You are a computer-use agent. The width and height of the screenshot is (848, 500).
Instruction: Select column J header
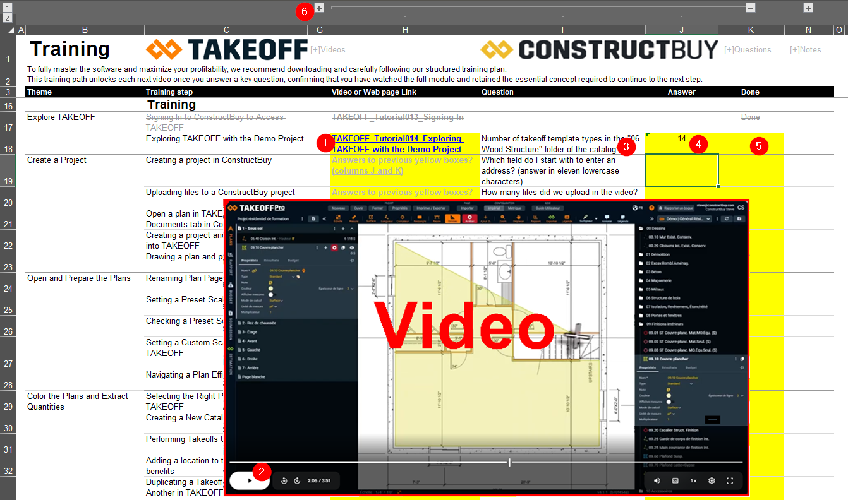[x=682, y=30]
